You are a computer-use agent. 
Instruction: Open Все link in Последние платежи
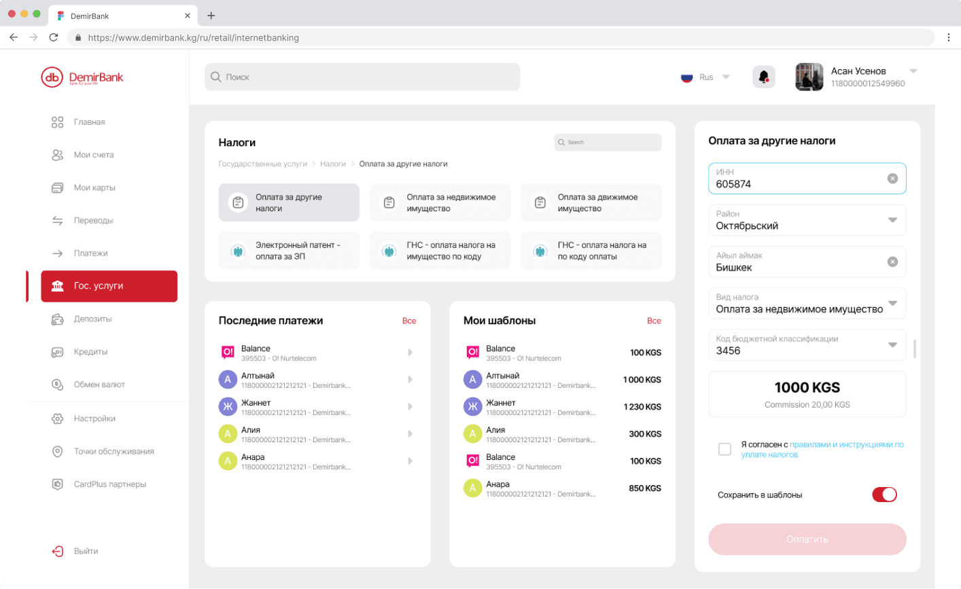tap(409, 321)
